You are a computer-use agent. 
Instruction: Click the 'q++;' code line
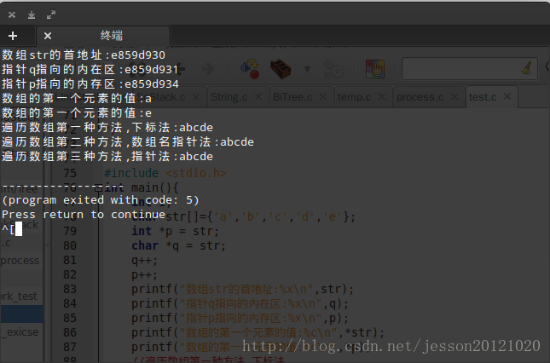144,261
